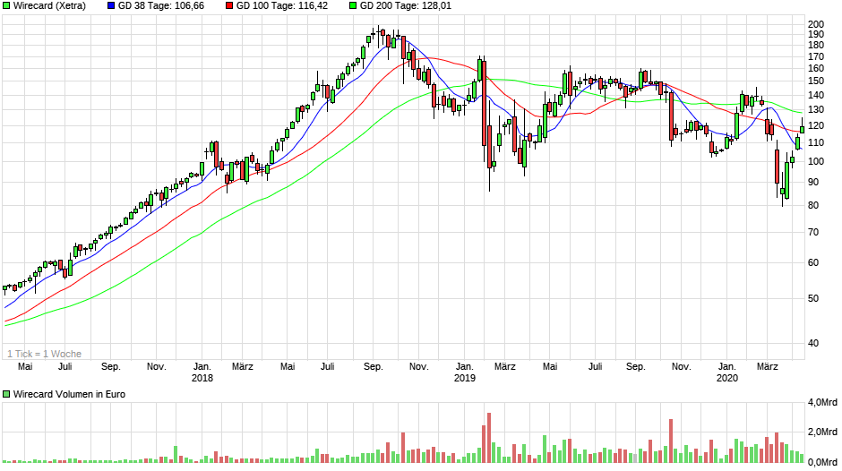The width and height of the screenshot is (842, 471).
Task: Click the 100 price axis label
Action: click(816, 162)
